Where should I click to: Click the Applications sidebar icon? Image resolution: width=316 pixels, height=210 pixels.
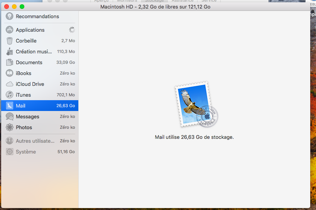click(x=10, y=30)
